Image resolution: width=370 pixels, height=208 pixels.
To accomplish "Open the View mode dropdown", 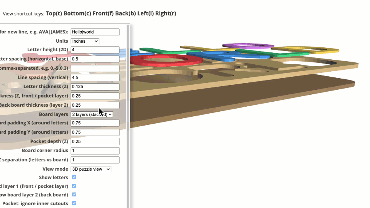I will pos(91,169).
